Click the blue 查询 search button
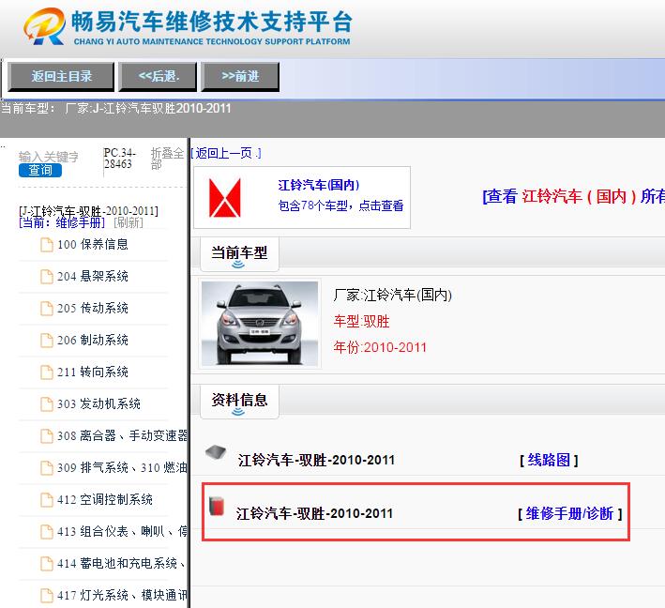665x608 pixels. coord(40,170)
